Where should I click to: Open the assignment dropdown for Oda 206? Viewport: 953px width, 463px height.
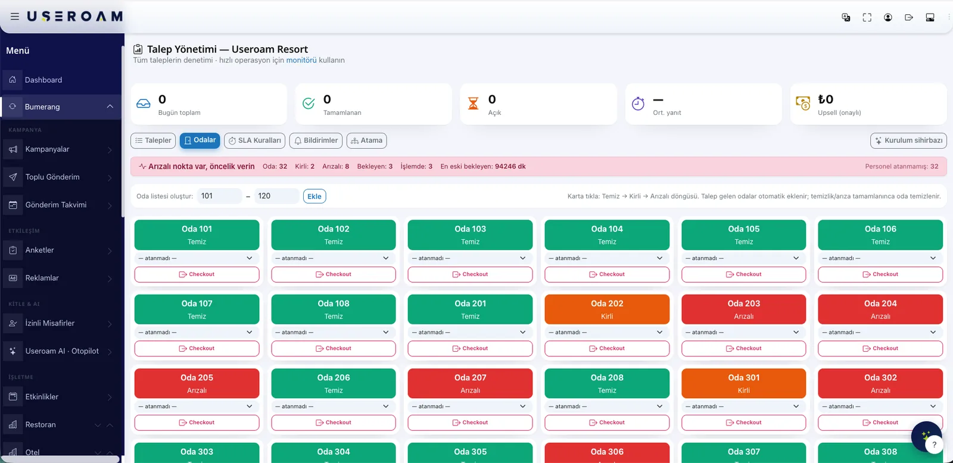pos(334,406)
